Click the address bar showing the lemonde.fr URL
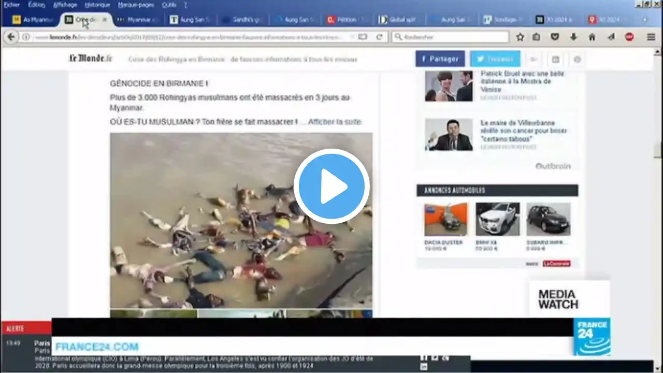663x373 pixels. (189, 37)
